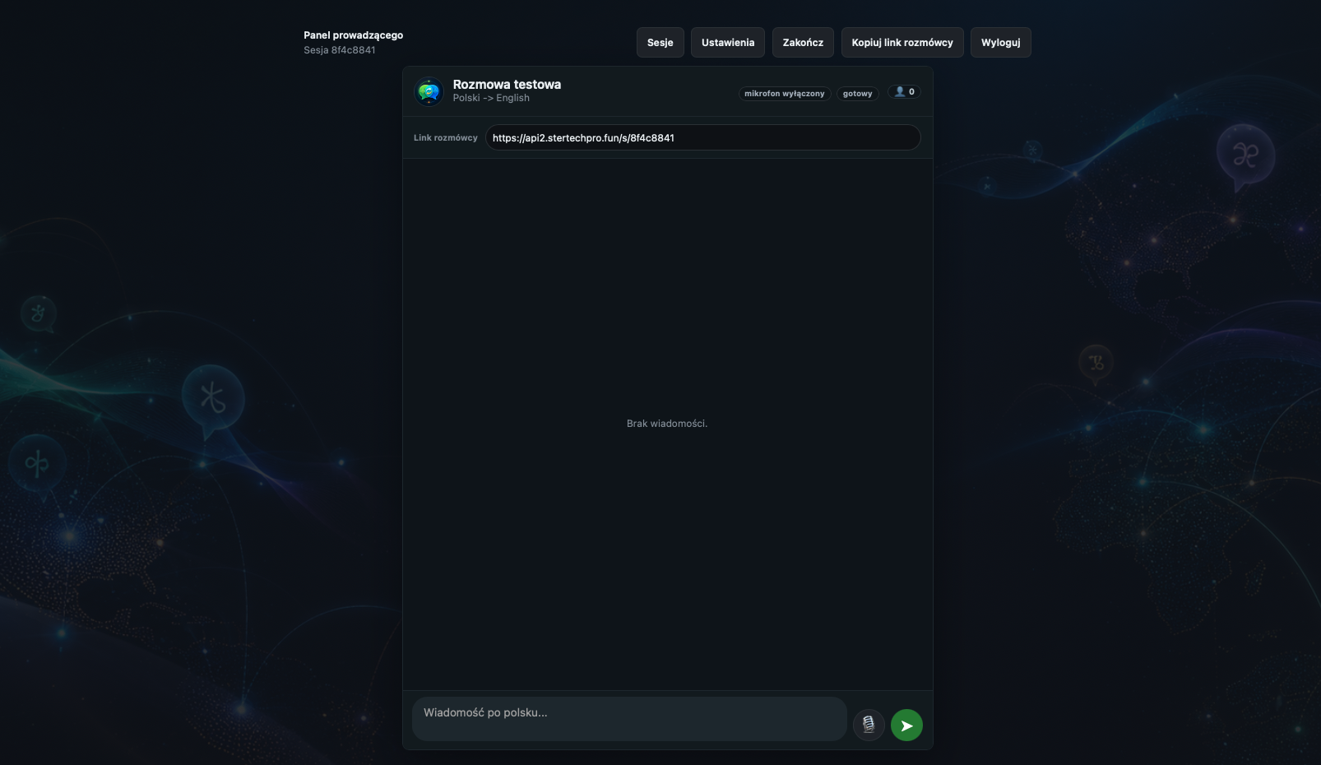Log out with Wyloguj button
This screenshot has height=765, width=1321.
click(x=1000, y=43)
